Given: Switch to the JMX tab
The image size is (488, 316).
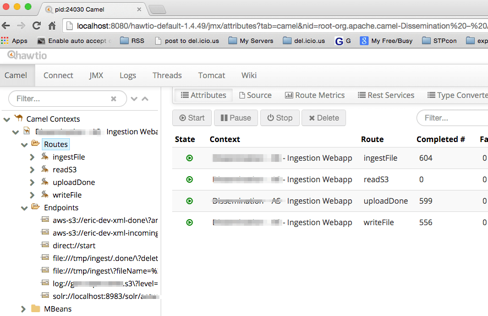Looking at the screenshot, I should pyautogui.click(x=96, y=75).
